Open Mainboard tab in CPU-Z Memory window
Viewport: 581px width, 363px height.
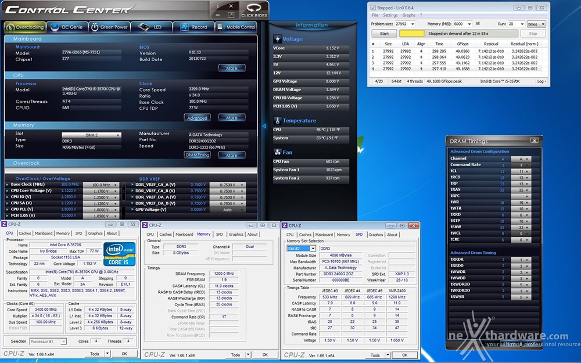click(184, 234)
